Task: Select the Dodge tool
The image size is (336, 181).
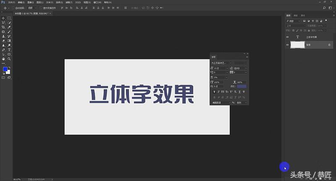Action: [x=9, y=45]
